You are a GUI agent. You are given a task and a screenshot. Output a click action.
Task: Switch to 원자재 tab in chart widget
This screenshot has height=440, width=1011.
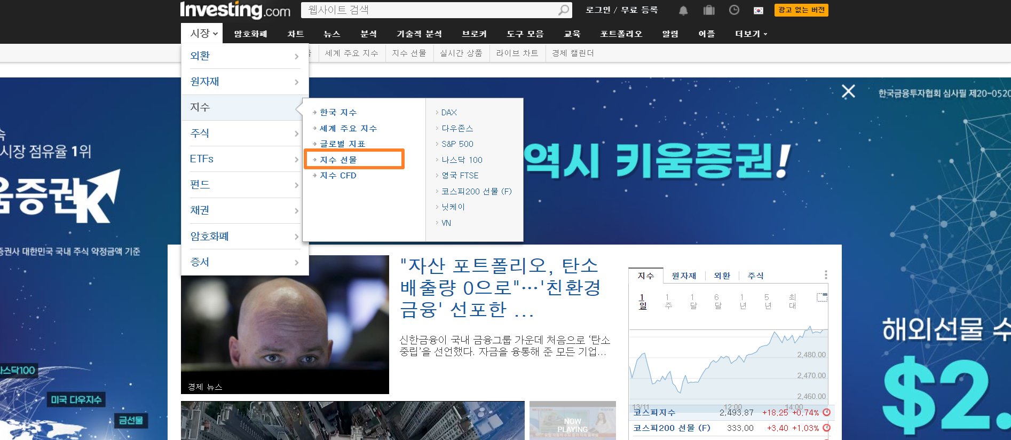(x=684, y=276)
